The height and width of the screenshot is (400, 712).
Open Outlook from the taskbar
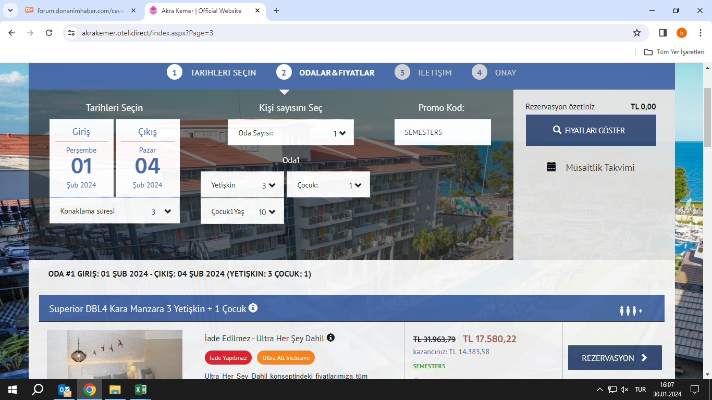click(65, 390)
